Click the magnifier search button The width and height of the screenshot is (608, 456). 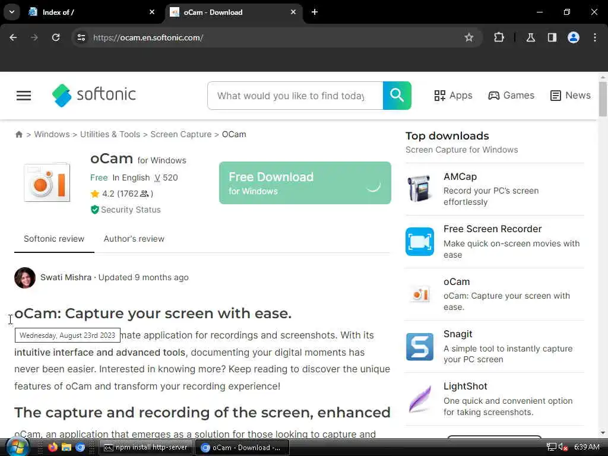(x=397, y=96)
